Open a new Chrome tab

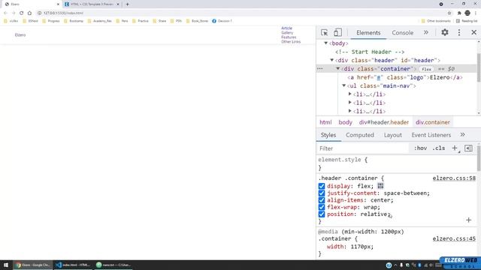[x=127, y=4]
